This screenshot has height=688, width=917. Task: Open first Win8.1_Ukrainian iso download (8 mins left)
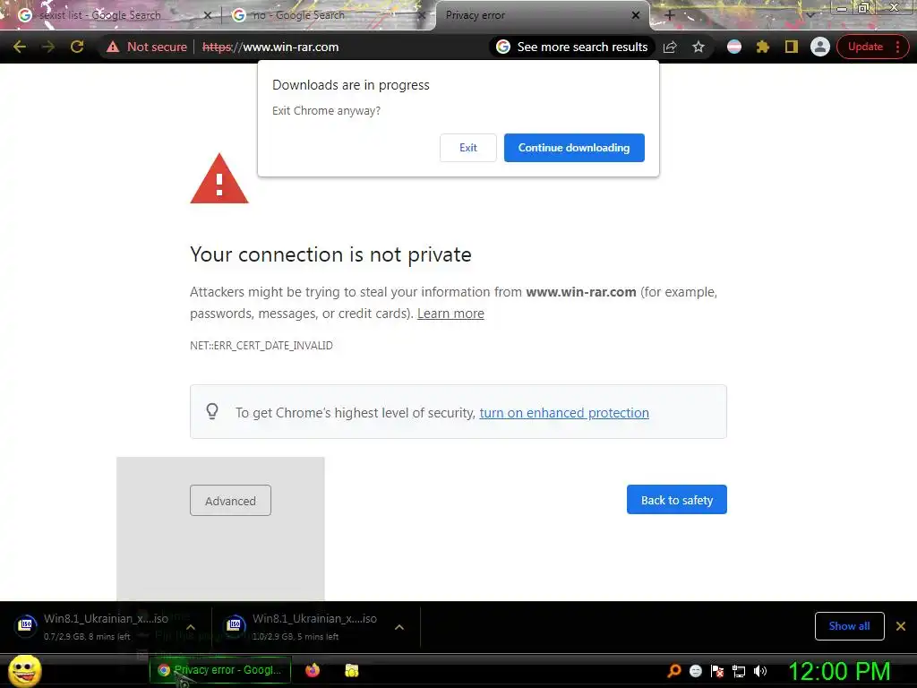pyautogui.click(x=93, y=626)
